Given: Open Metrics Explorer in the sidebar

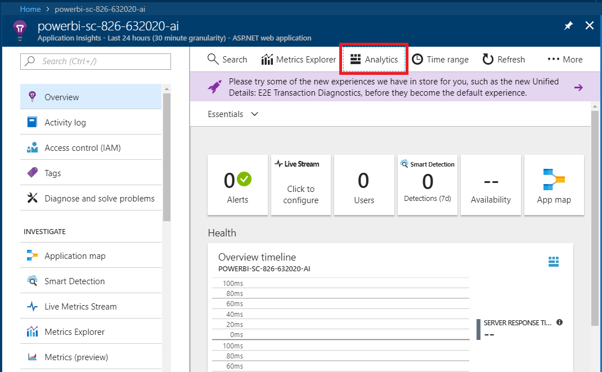Looking at the screenshot, I should click(x=91, y=331).
